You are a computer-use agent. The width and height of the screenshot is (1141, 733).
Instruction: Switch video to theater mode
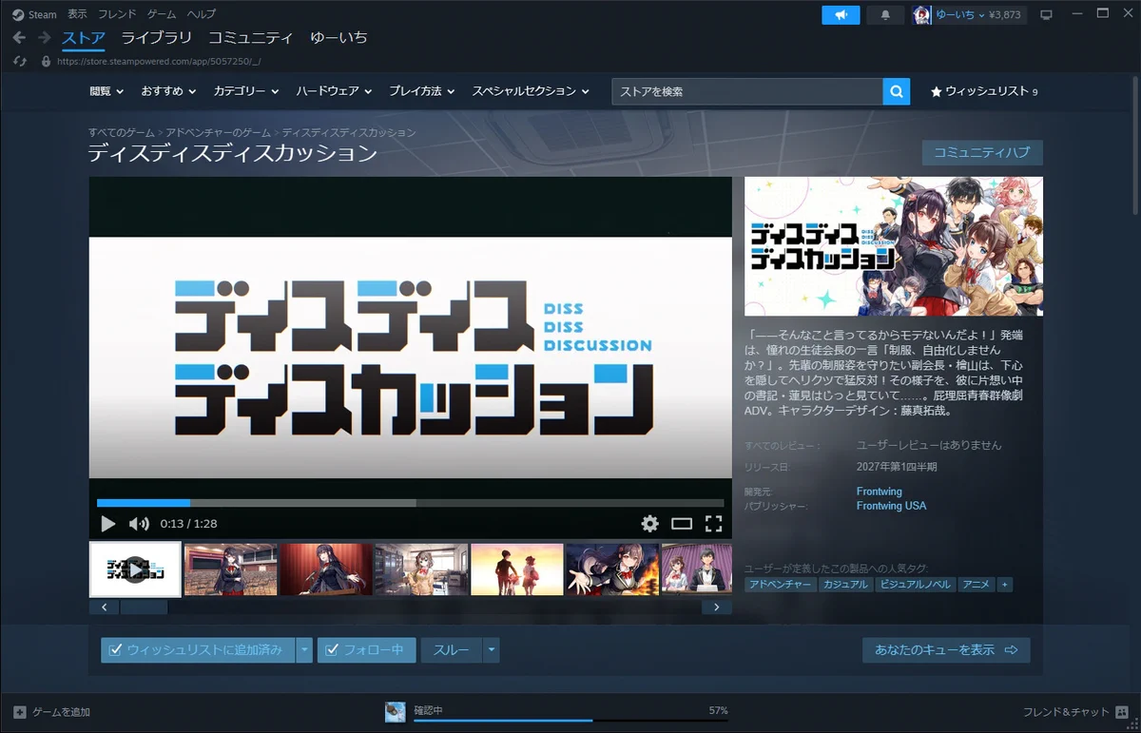tap(682, 524)
